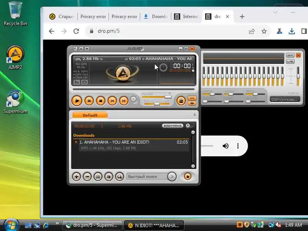Image resolution: width=308 pixels, height=231 pixels.
Task: Skip to the previous track
Action: [112, 101]
